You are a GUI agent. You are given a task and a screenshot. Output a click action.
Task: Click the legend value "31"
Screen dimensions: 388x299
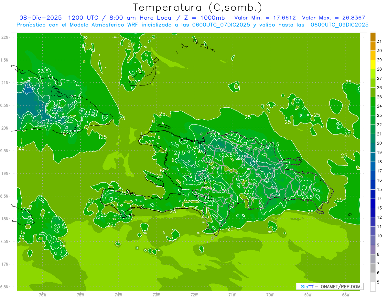tap(379, 41)
